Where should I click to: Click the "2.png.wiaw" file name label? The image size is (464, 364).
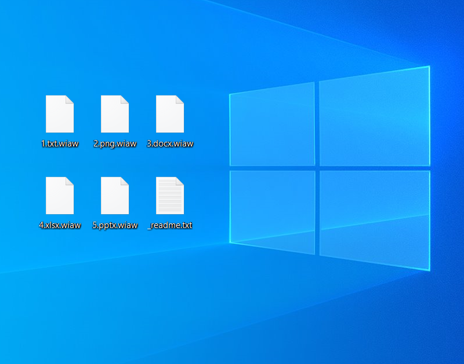pyautogui.click(x=115, y=144)
